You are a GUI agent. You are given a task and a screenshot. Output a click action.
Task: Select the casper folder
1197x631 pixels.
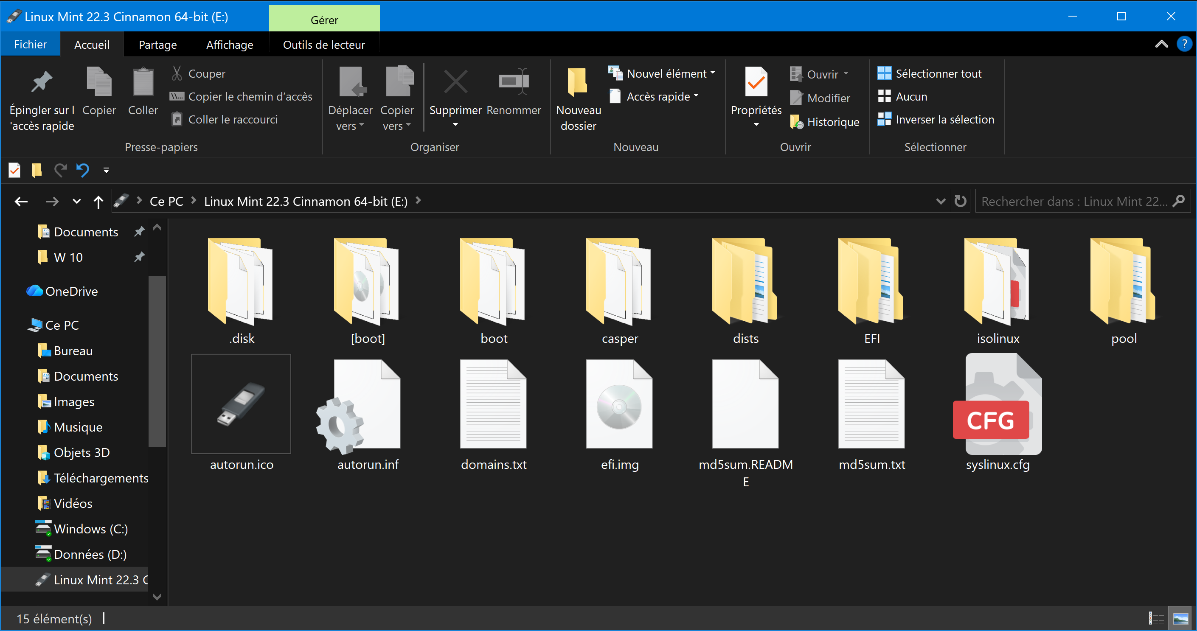(x=620, y=292)
